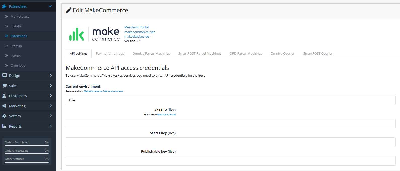Expand the System menu arrow
400x171 pixels.
pyautogui.click(x=51, y=116)
